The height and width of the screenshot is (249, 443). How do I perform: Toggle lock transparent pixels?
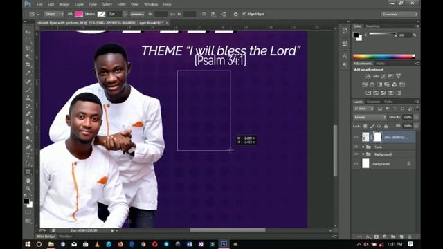click(365, 126)
